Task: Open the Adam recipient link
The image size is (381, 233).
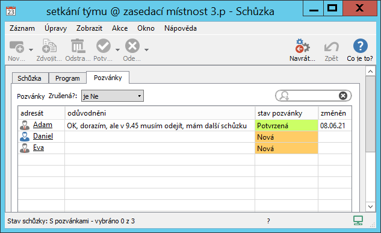Action: 43,125
